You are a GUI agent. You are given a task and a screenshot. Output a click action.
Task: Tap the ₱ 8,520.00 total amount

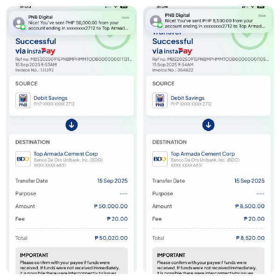pyautogui.click(x=250, y=238)
